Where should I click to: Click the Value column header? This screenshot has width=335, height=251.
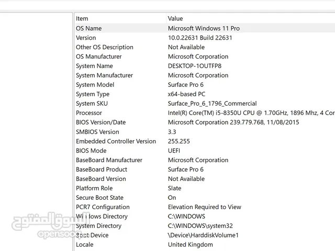pos(175,19)
